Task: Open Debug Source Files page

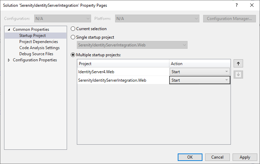Action: pos(36,54)
